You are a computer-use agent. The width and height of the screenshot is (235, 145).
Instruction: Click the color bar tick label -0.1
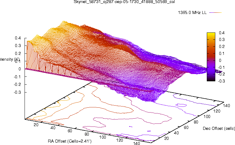pos(221,67)
